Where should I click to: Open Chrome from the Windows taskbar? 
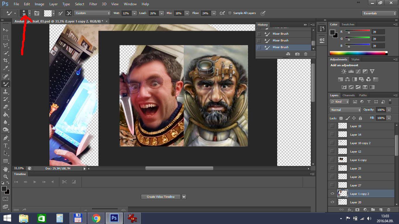point(96,218)
